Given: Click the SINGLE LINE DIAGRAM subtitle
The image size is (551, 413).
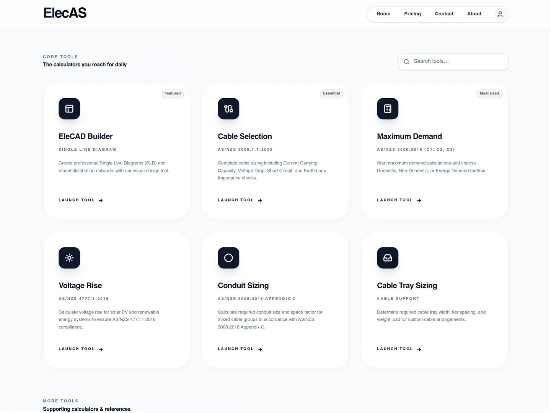Looking at the screenshot, I should point(87,150).
